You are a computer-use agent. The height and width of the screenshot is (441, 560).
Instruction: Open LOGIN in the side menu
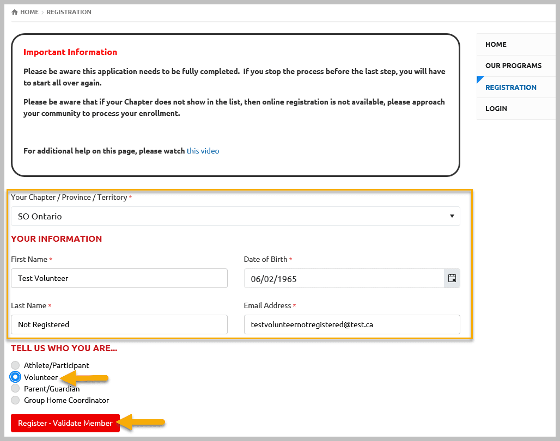[516, 108]
